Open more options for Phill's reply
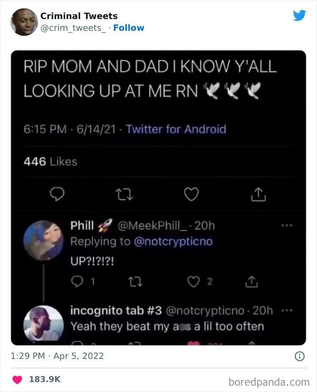This screenshot has width=317, height=392. 287,225
